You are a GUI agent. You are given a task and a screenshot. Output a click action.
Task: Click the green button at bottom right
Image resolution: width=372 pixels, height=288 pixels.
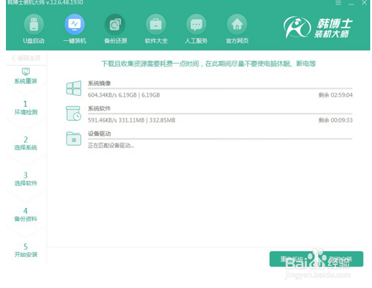tap(316, 259)
